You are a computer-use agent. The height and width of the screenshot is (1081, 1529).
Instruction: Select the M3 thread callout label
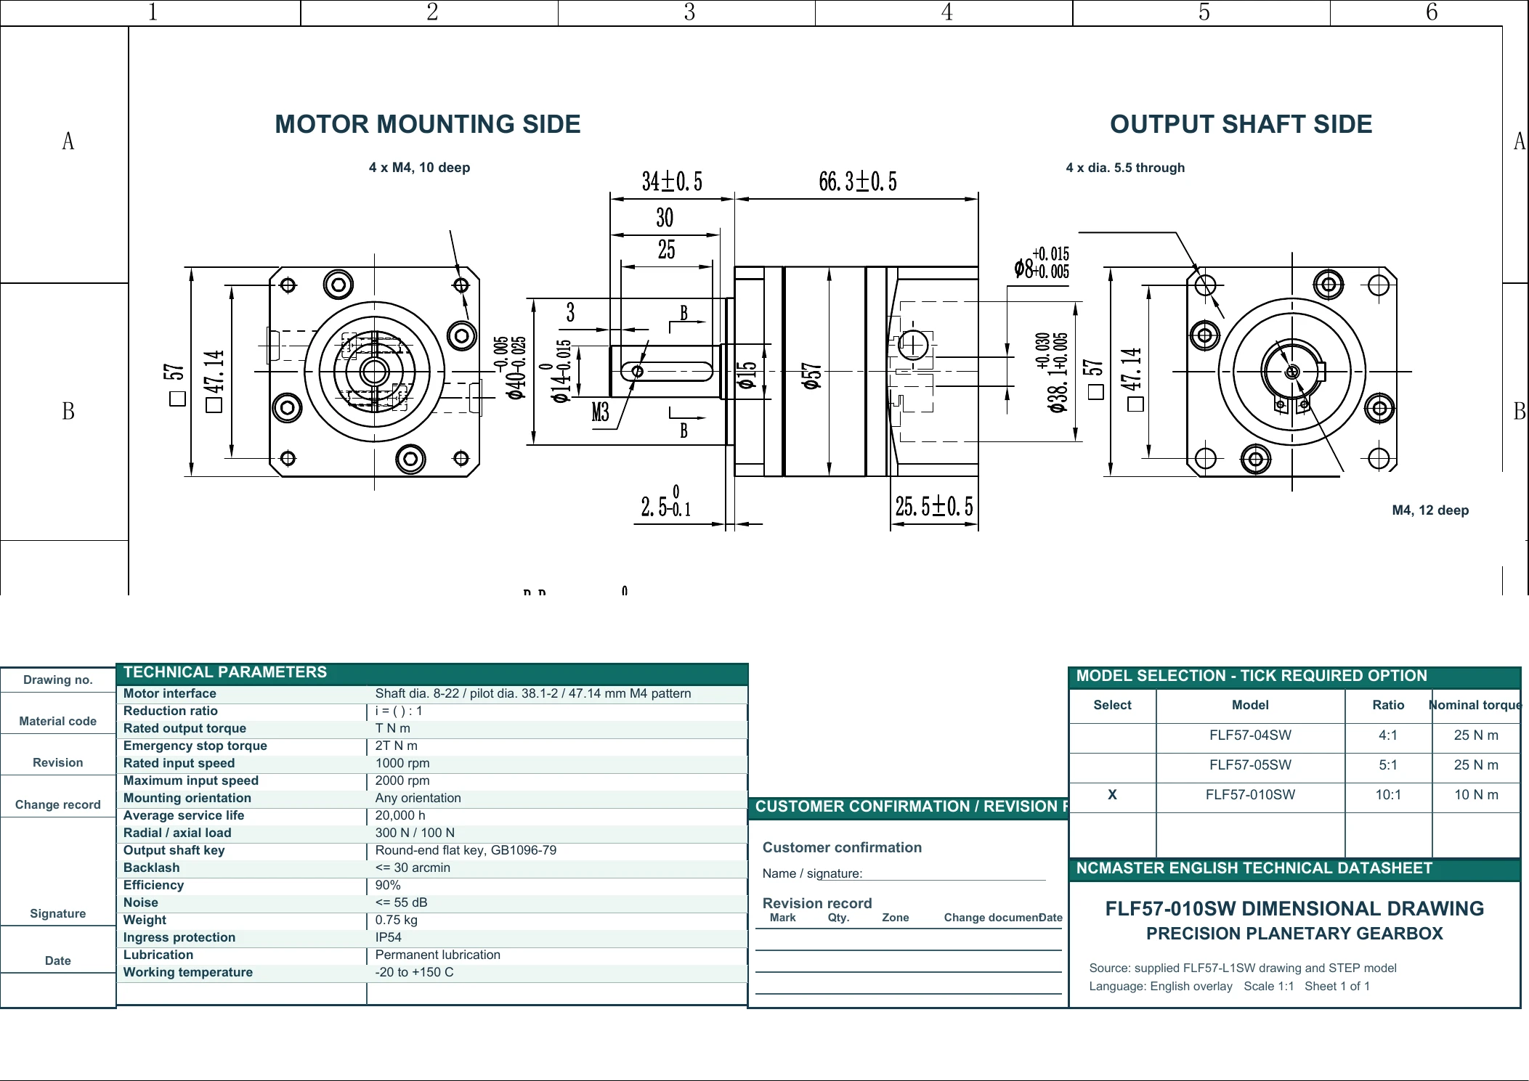pos(600,412)
